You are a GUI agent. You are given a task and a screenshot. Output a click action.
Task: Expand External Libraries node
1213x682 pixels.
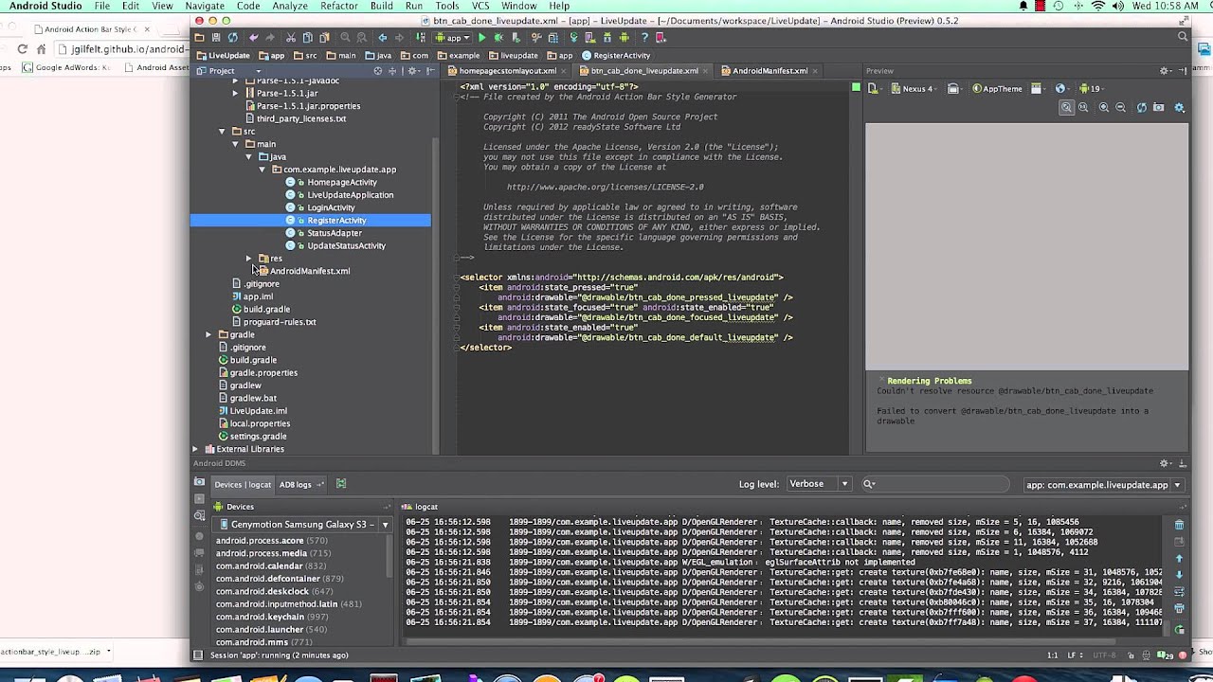[x=196, y=449]
